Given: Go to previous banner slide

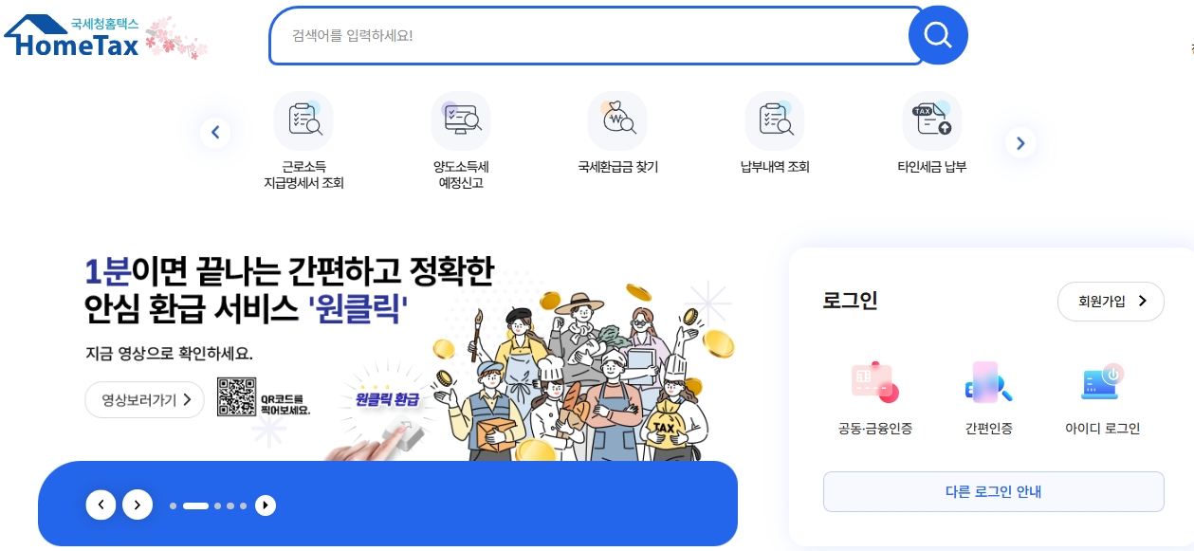Looking at the screenshot, I should click(101, 505).
